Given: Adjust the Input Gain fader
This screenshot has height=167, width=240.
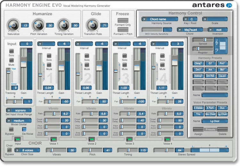Looking at the screenshot, I should (23, 62).
